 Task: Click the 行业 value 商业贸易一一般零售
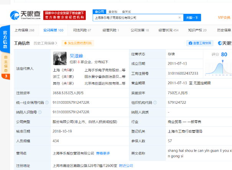[185, 122]
